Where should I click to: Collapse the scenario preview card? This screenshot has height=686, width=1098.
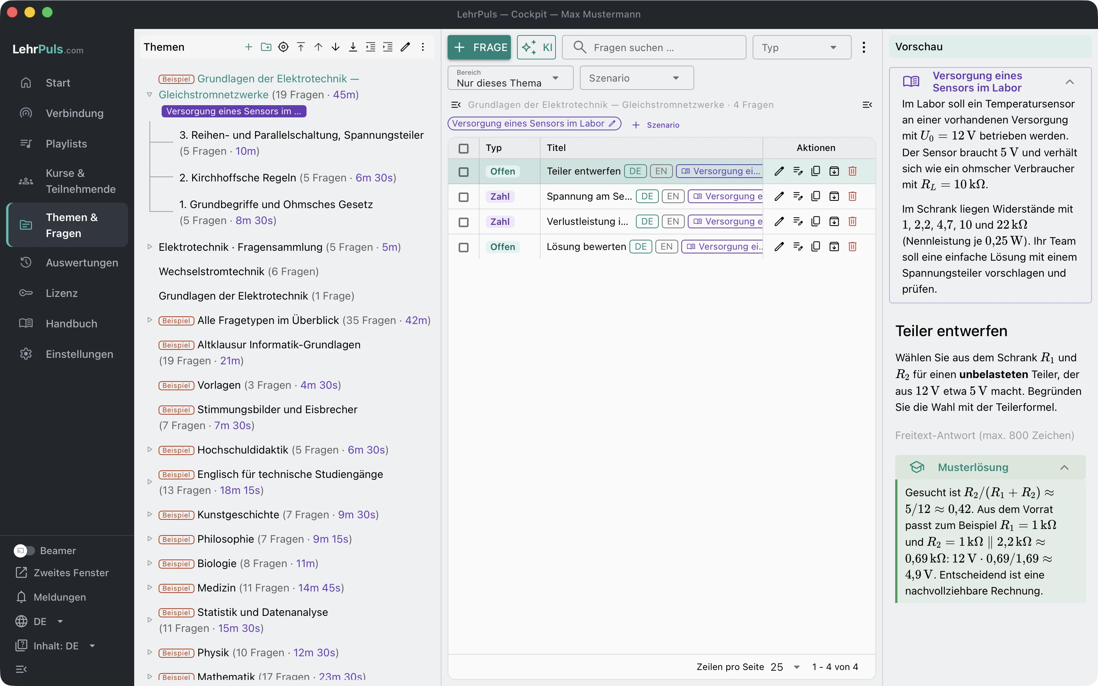[1069, 82]
